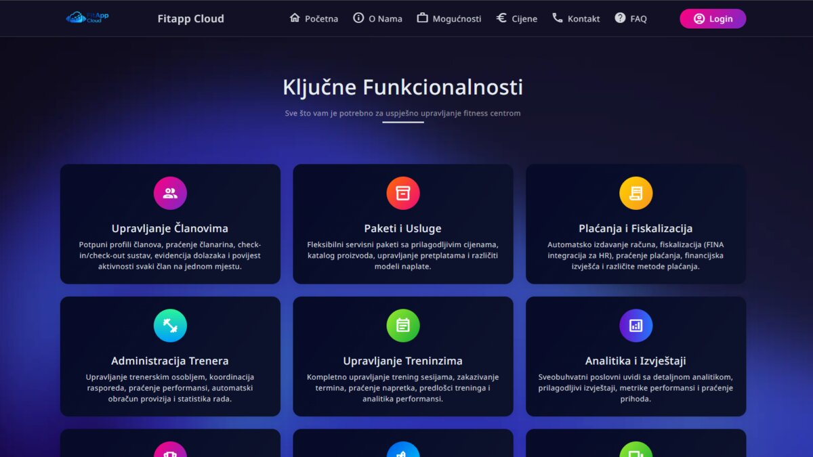Screen dimensions: 813x457
Task: Open the FAQ menu item
Action: coord(630,18)
